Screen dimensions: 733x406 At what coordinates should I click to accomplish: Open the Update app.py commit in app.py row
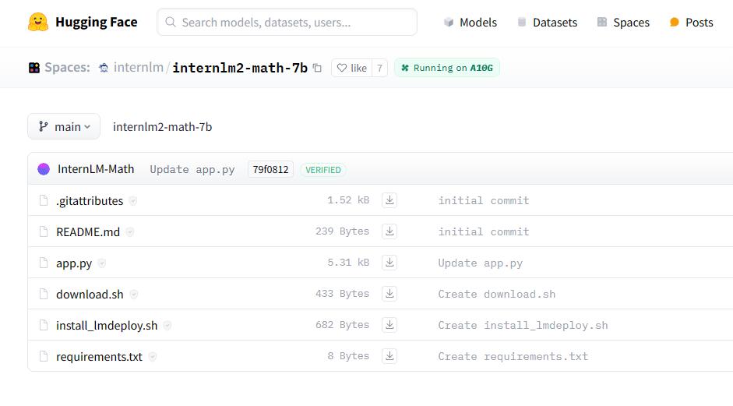tap(480, 263)
